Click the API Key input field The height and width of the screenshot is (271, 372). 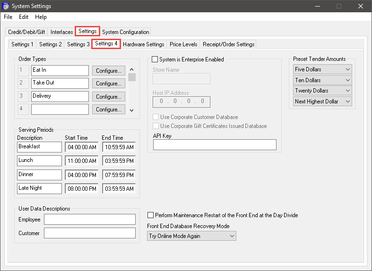click(215, 145)
